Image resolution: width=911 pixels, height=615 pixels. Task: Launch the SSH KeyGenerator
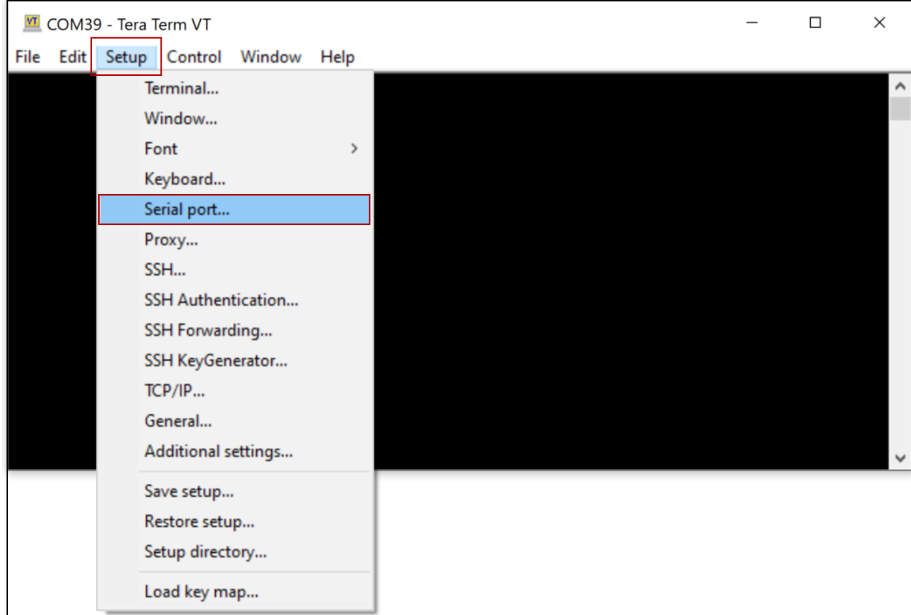(215, 360)
